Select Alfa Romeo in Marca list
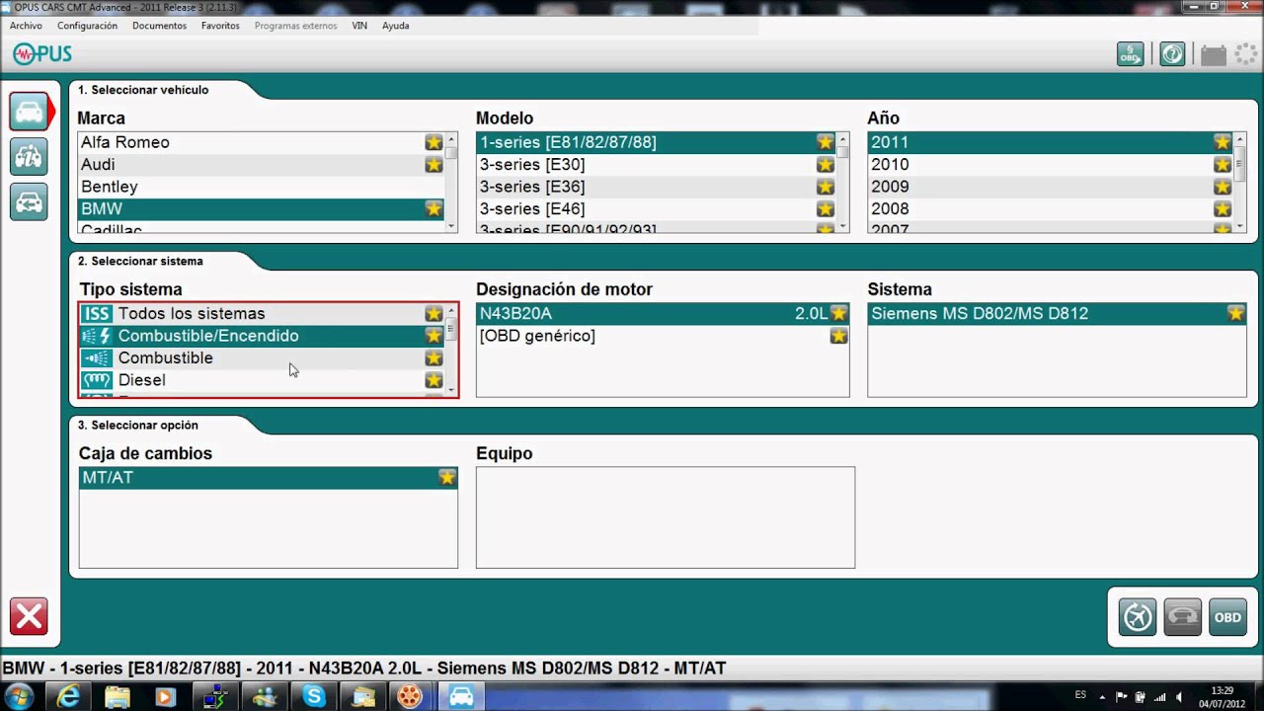This screenshot has width=1264, height=711. [261, 142]
